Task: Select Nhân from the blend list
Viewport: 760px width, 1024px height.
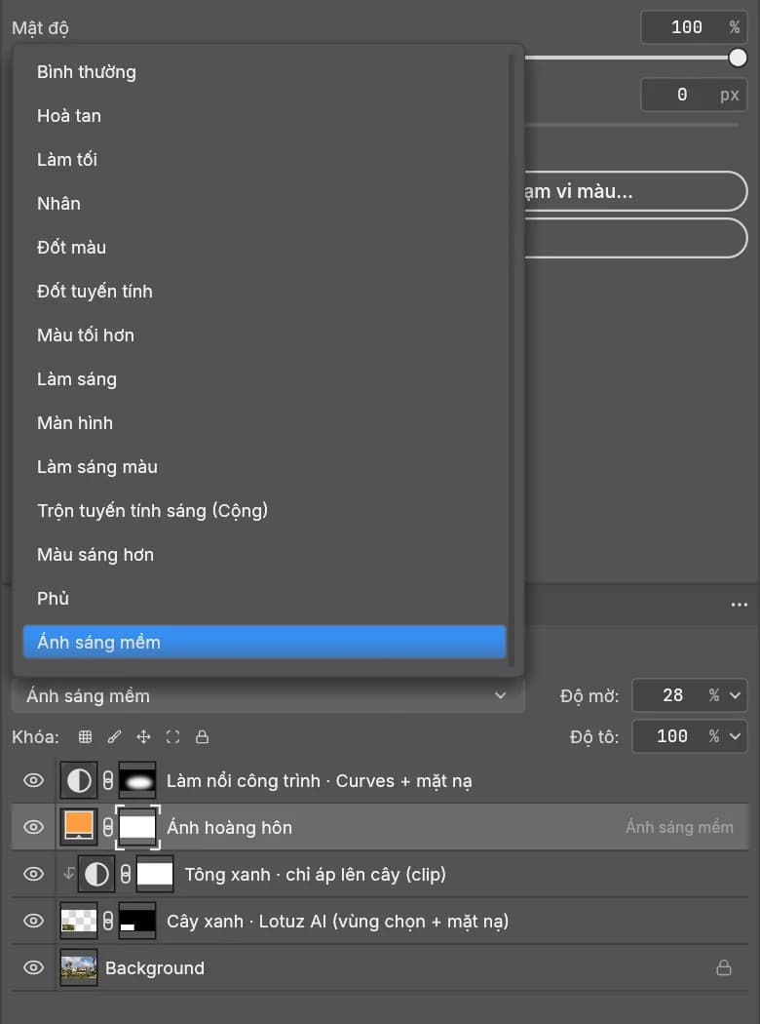Action: [264, 203]
